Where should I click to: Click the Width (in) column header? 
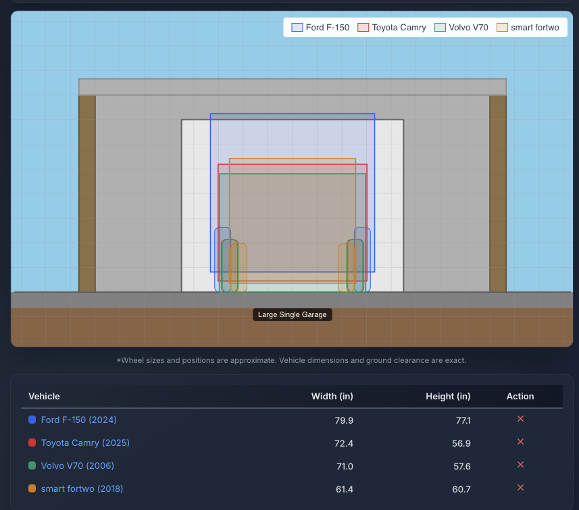[332, 396]
